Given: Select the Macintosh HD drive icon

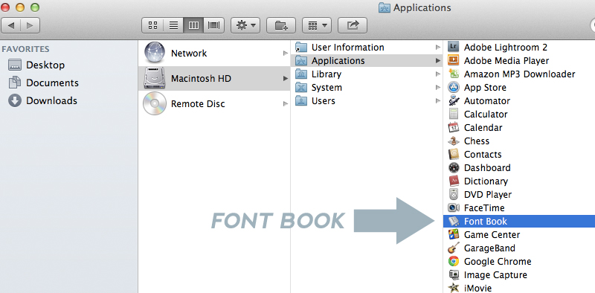Looking at the screenshot, I should [155, 78].
